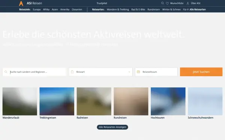Open the Trekkingreisen image card

coord(57,101)
